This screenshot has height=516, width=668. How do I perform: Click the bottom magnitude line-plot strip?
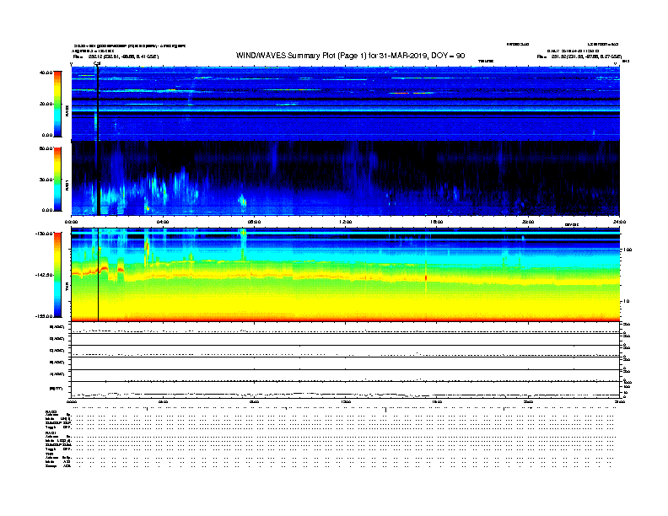coord(346,390)
